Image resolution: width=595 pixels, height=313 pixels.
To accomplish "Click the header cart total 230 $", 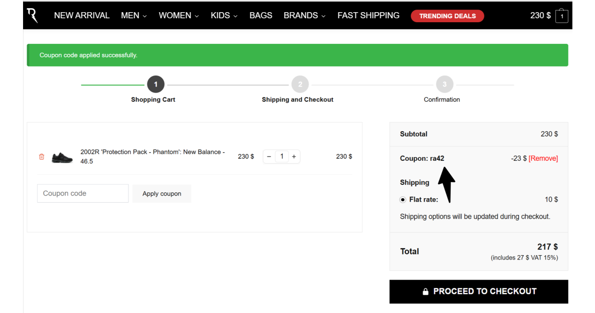I will (541, 16).
